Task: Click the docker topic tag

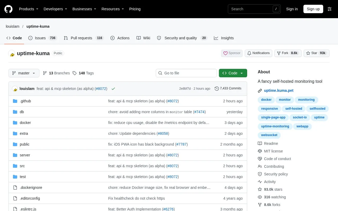Action: click(x=266, y=100)
